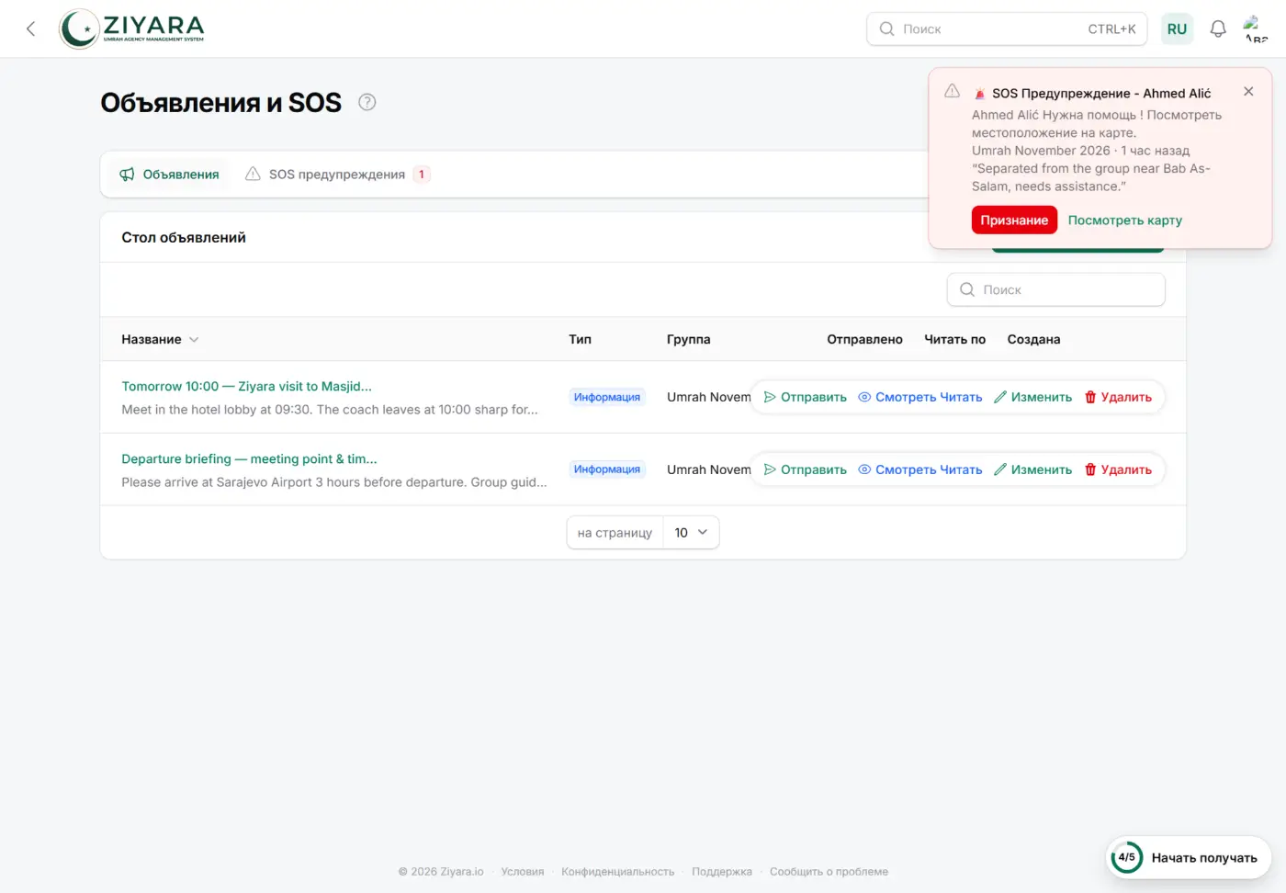Delete the Tomorrow 10:00 announcement
Image resolution: width=1286 pixels, height=893 pixels.
(1118, 397)
